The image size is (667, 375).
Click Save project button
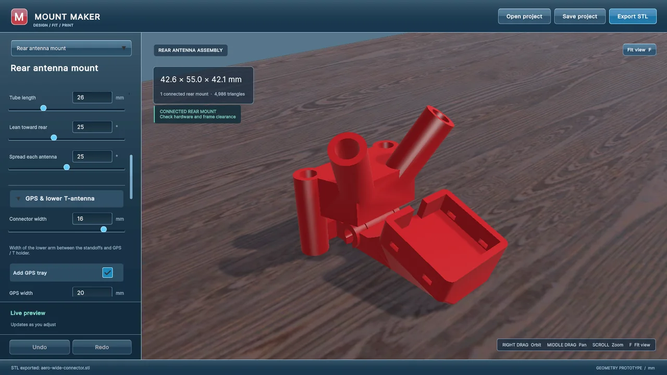(579, 16)
